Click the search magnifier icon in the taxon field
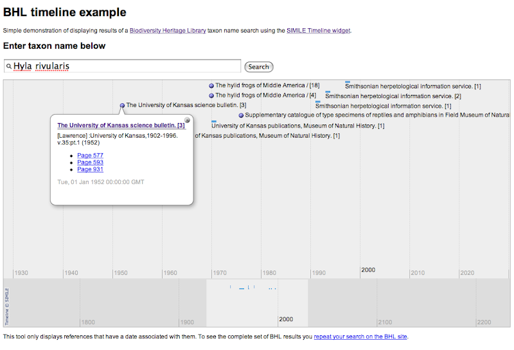Viewport: 514px width, 350px height. [9, 66]
